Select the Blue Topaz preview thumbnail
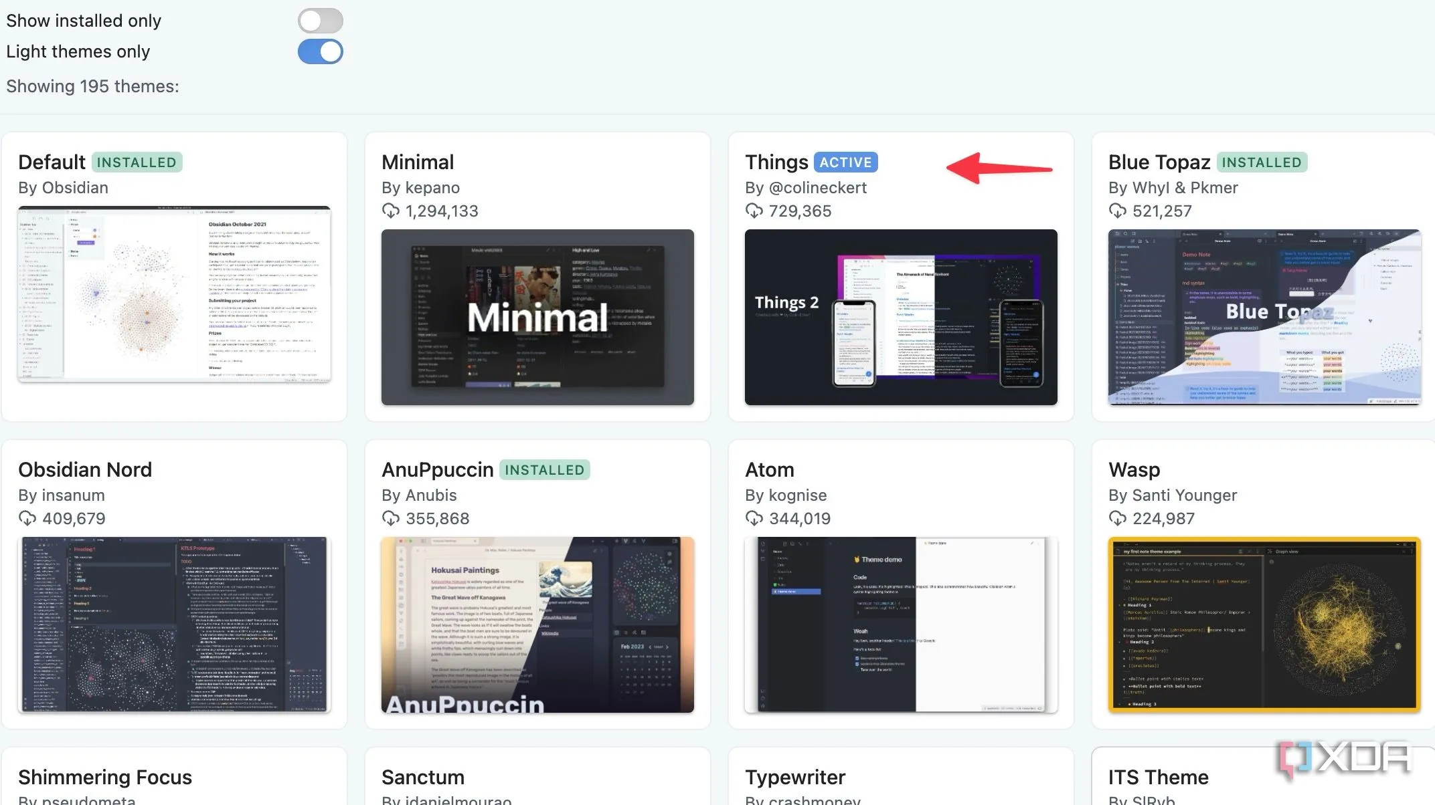 pyautogui.click(x=1264, y=317)
